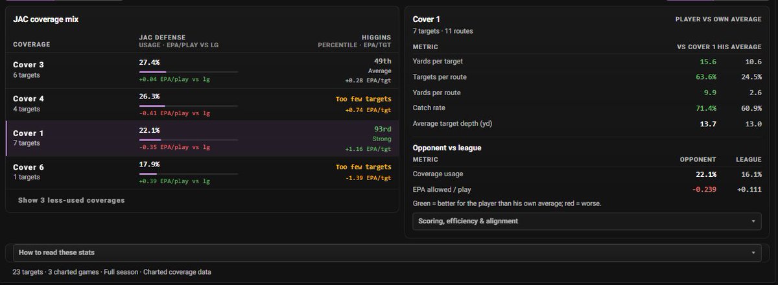This screenshot has width=778, height=285.
Task: Click the -1.39 EPA/tgt value
Action: tap(368, 177)
